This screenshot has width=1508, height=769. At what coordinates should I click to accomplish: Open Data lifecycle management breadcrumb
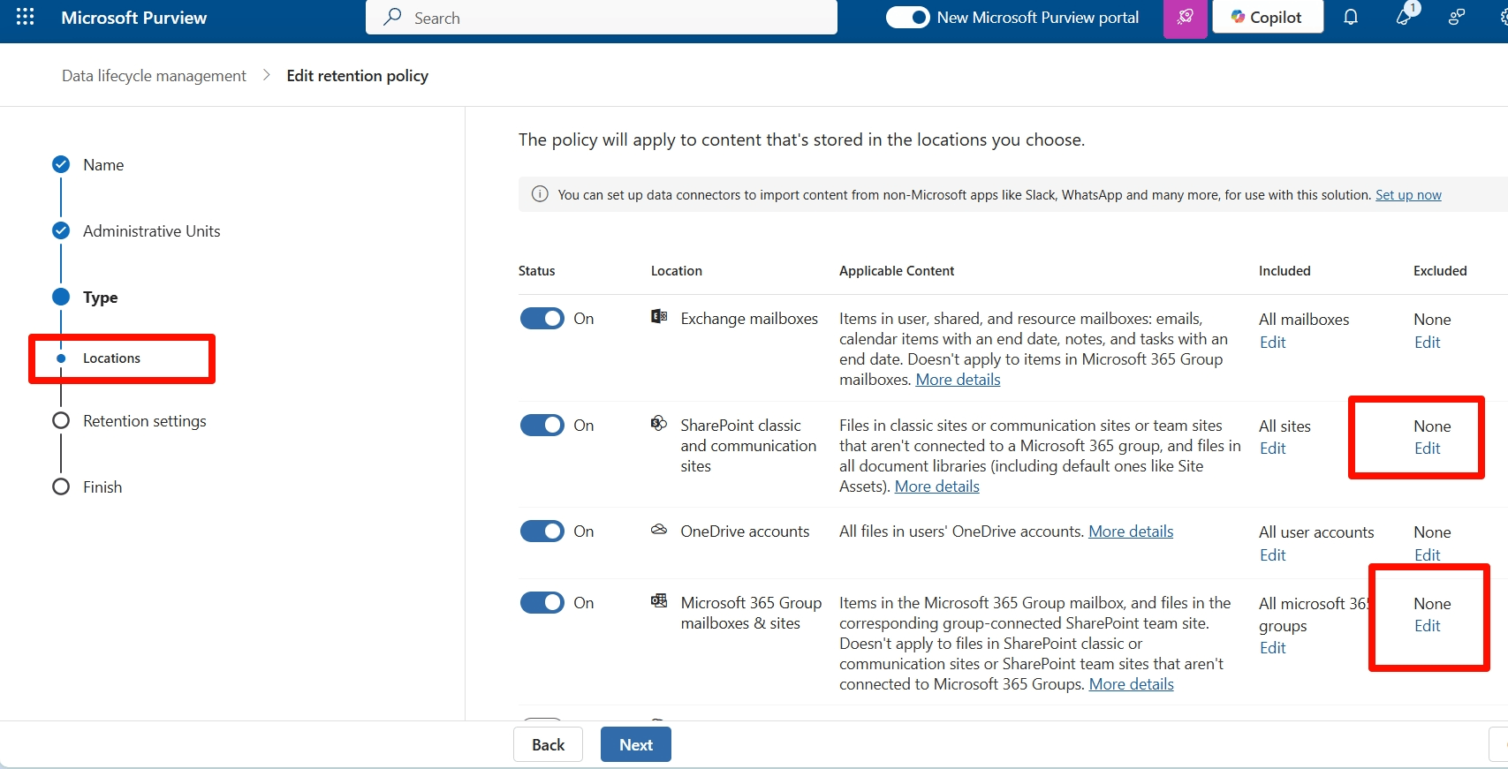pyautogui.click(x=154, y=76)
